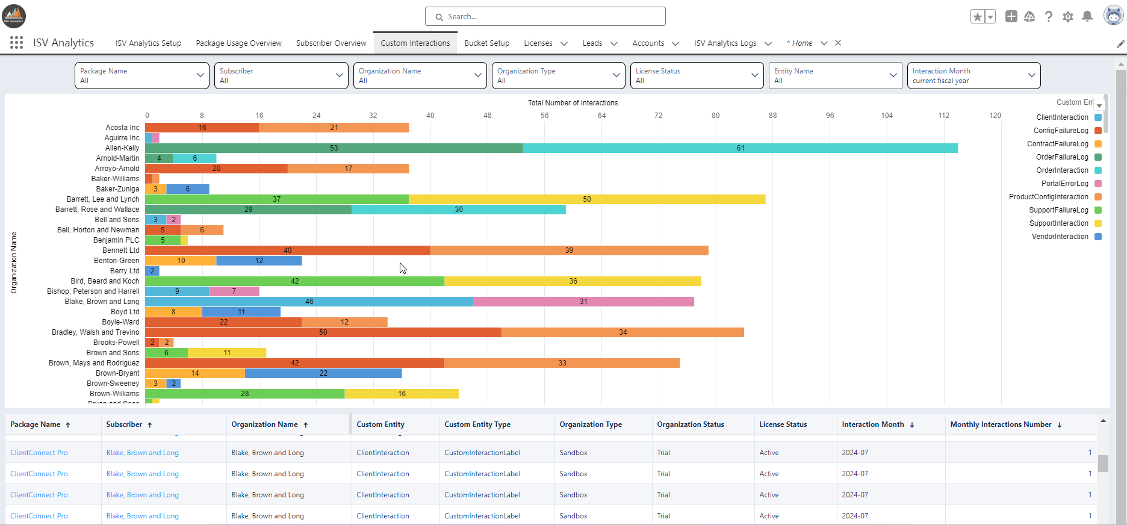Image resolution: width=1127 pixels, height=525 pixels.
Task: Open the global actions plus icon
Action: point(1011,17)
